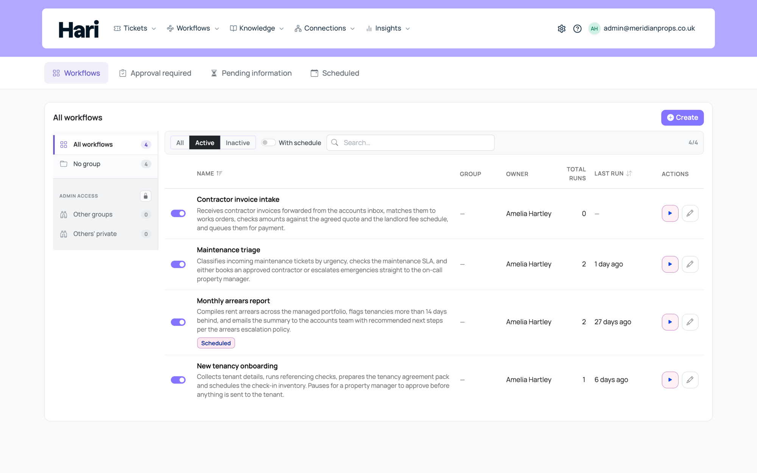Select the Workflows tab
The width and height of the screenshot is (757, 473).
76,73
